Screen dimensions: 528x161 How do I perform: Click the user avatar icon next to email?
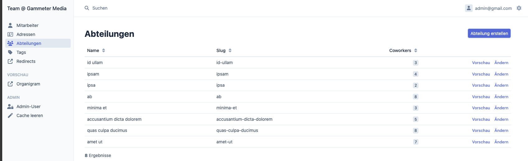coord(469,8)
